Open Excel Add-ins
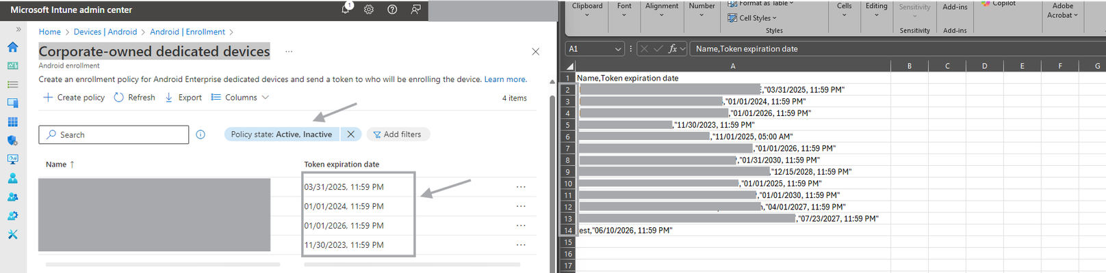Screen dimensions: 1106x273 [955, 8]
